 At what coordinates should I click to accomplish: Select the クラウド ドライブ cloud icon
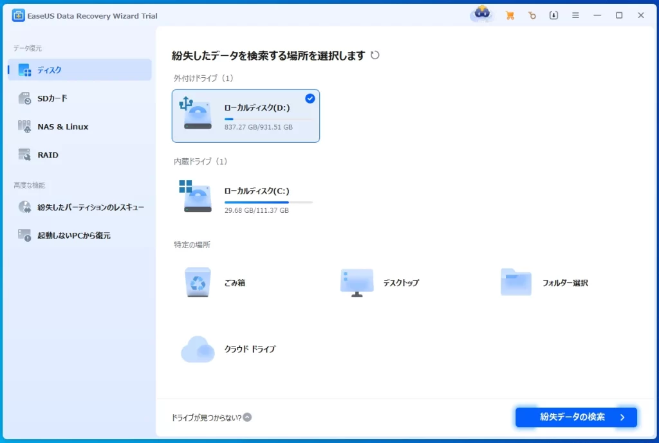point(198,349)
